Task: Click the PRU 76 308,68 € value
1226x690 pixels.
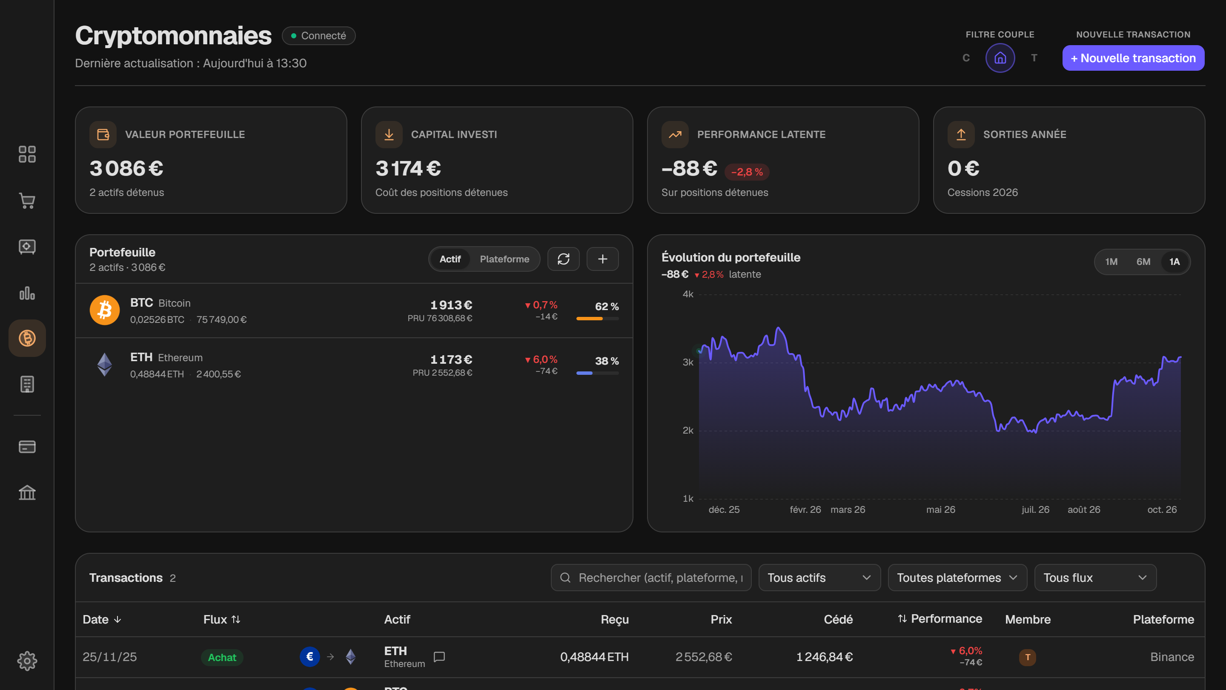Action: click(440, 318)
